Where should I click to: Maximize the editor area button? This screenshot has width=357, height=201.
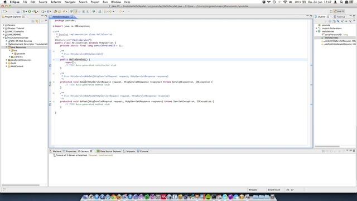pos(311,16)
